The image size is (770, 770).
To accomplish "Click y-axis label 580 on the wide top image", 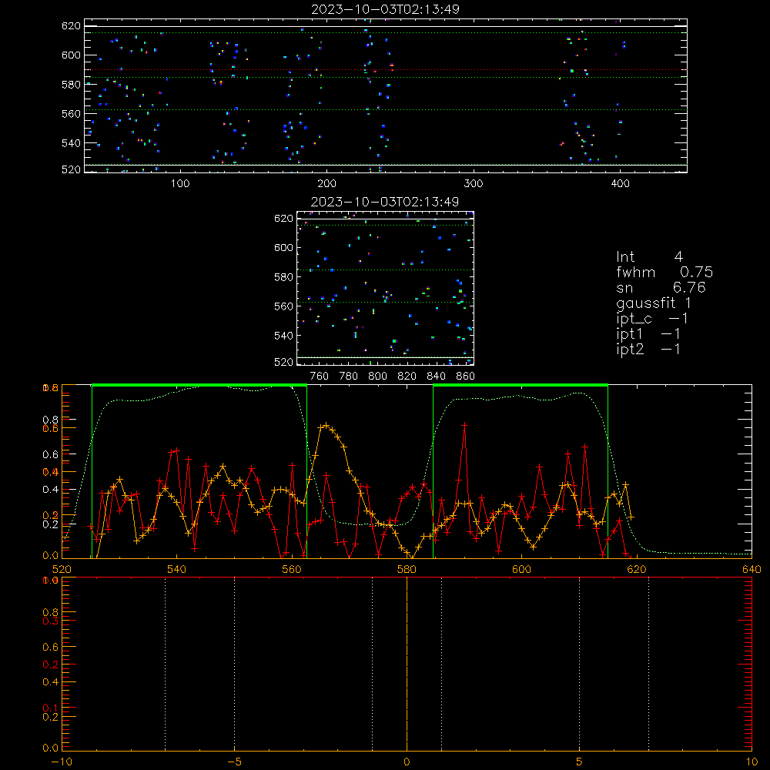I will pos(71,85).
